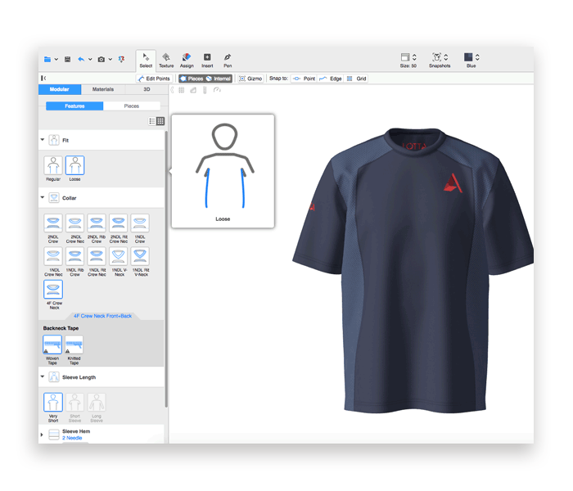Toggle the Gizmo option

coord(250,79)
